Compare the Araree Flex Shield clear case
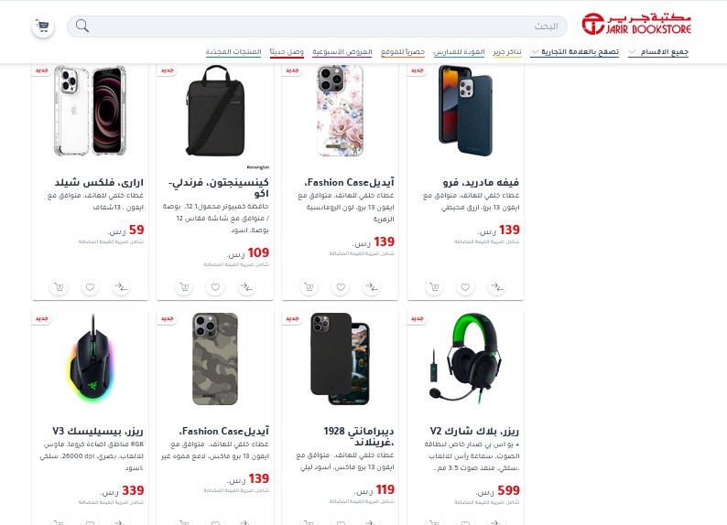Viewport: 727px width, 525px height. click(122, 287)
